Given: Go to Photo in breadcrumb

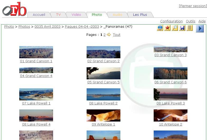Looking at the screenshot, I should pos(9,26).
